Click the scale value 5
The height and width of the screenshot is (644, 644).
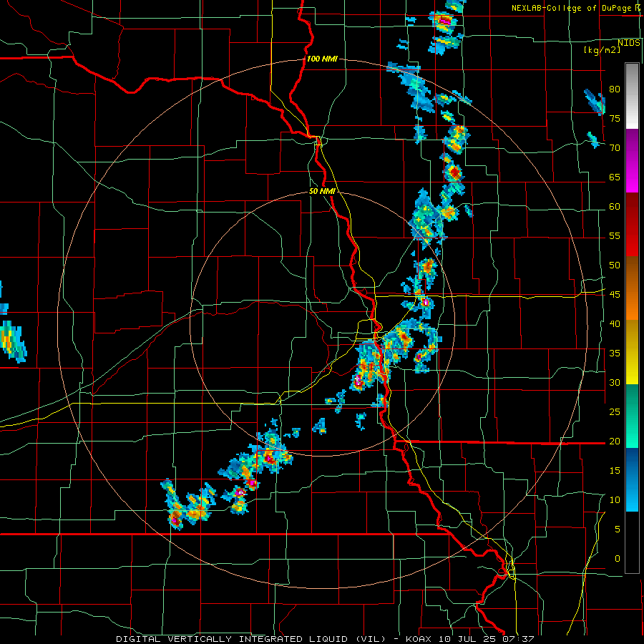coord(618,529)
